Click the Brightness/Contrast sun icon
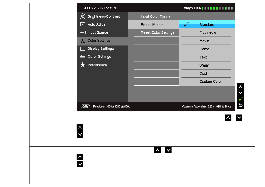Image resolution: width=265 pixels, height=187 pixels. click(x=82, y=16)
